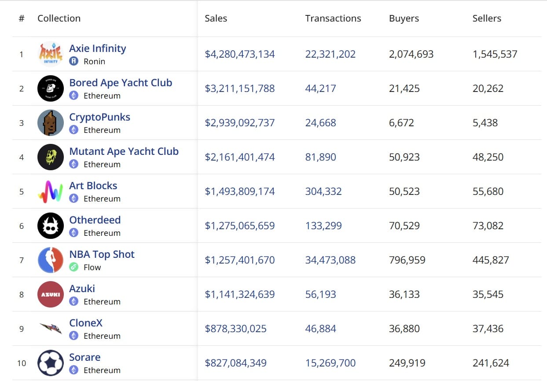Click the Bored Ape Yacht Club logo
547x381 pixels.
coord(51,88)
